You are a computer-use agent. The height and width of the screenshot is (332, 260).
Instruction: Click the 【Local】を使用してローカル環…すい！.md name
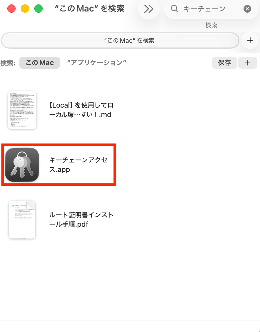[81, 110]
